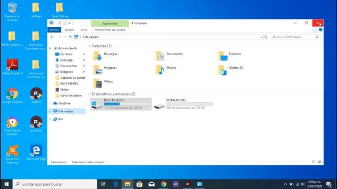Click the Administrar contextual tab
Screen dimensions: 337x189
[x=110, y=23]
